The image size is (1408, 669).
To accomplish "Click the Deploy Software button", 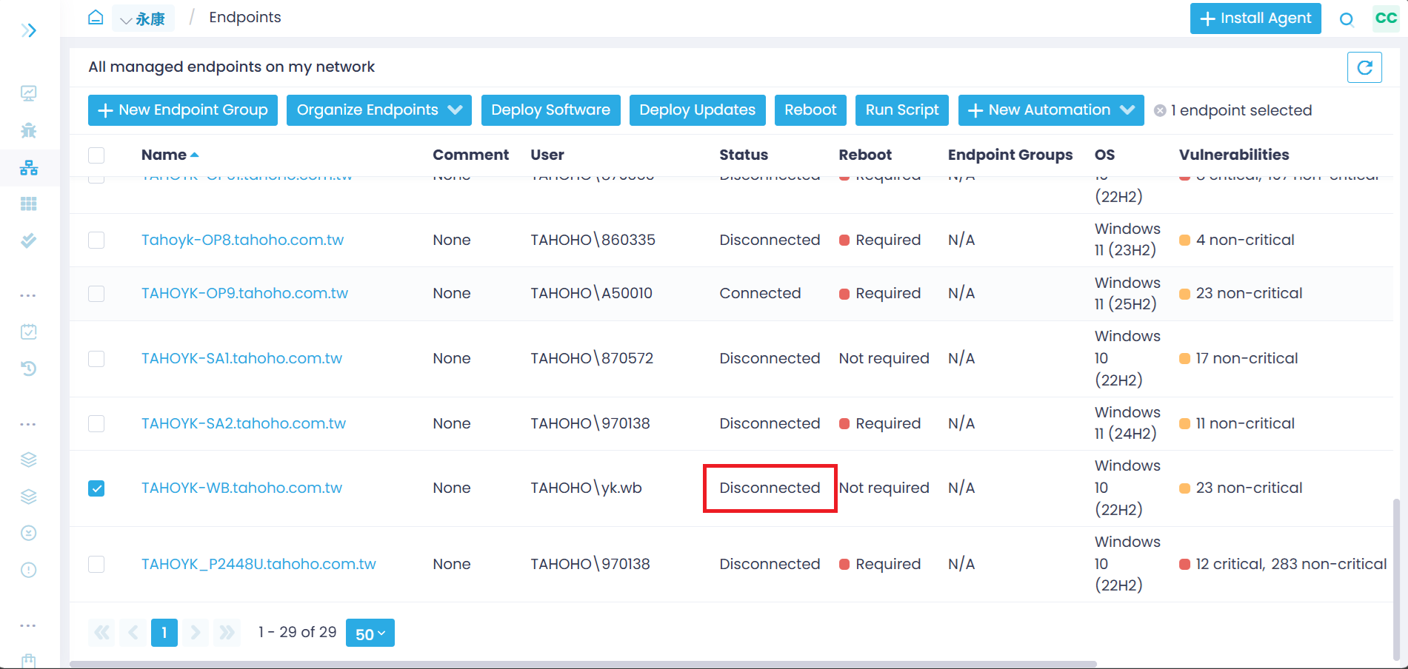I will 550,110.
